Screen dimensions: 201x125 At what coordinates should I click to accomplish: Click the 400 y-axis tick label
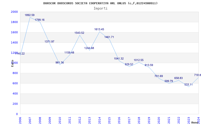(x=15, y=93)
